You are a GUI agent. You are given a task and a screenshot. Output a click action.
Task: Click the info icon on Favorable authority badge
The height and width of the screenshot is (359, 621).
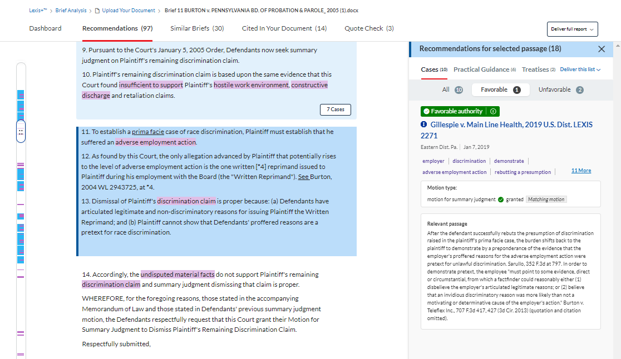click(494, 111)
